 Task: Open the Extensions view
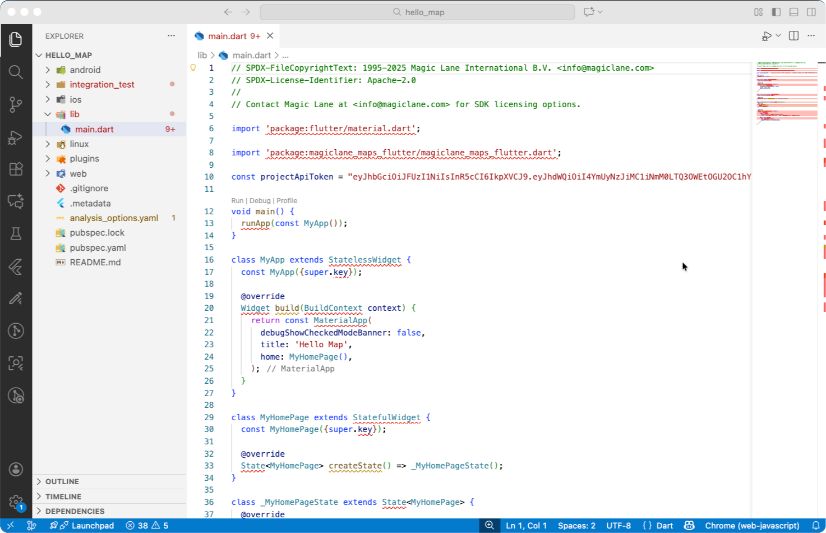[16, 169]
